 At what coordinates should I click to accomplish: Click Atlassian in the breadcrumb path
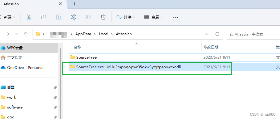tap(124, 34)
